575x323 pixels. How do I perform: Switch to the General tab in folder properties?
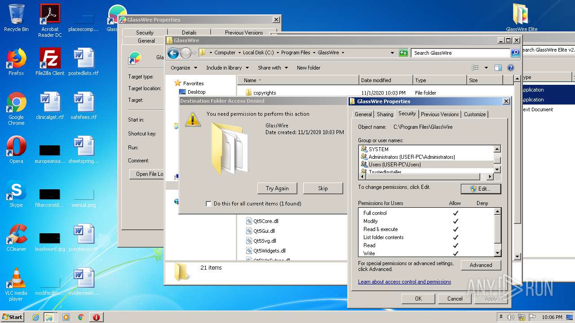(x=363, y=114)
